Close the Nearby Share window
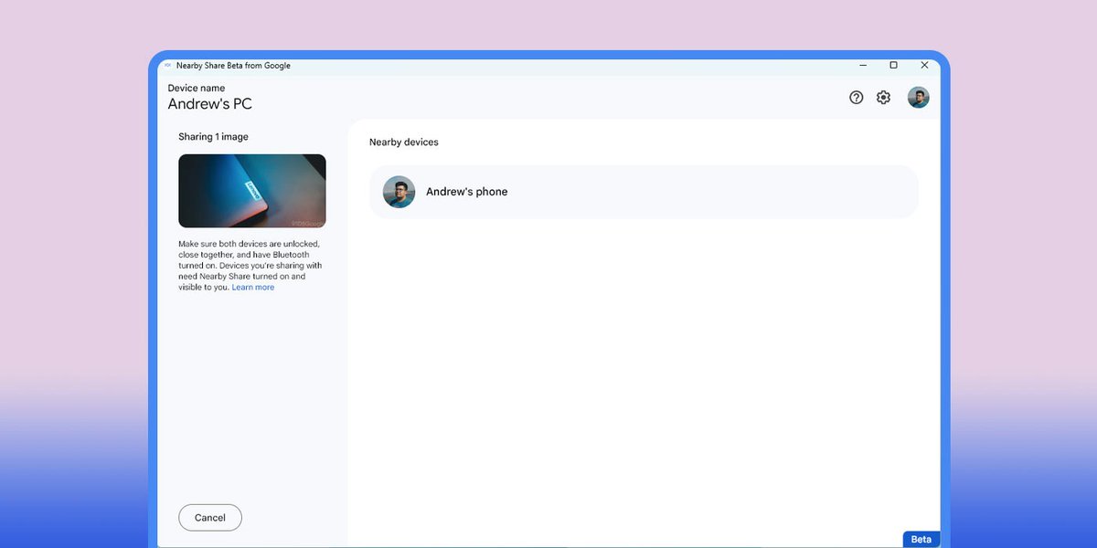This screenshot has height=548, width=1097. (x=924, y=65)
